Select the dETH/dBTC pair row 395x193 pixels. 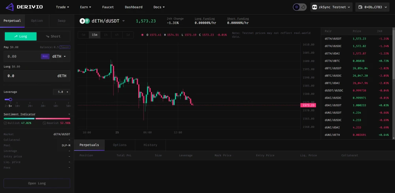pyautogui.click(x=356, y=61)
